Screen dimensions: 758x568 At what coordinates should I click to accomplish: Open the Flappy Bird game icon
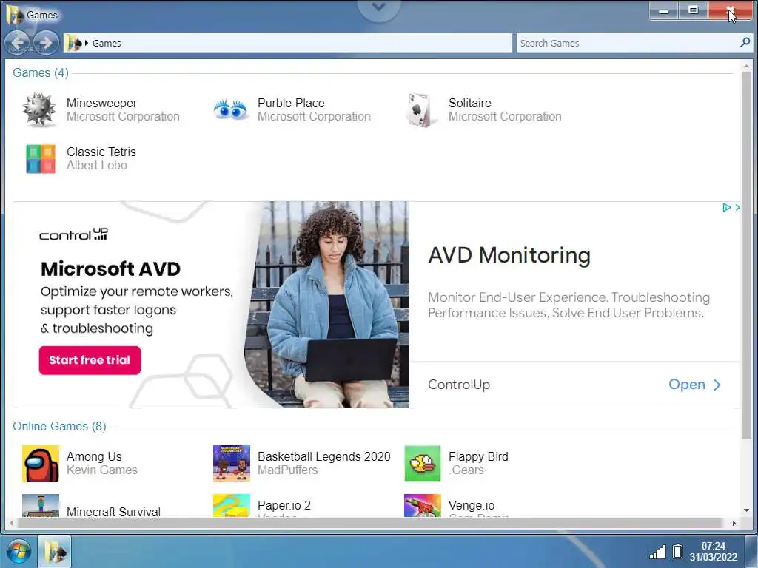423,464
